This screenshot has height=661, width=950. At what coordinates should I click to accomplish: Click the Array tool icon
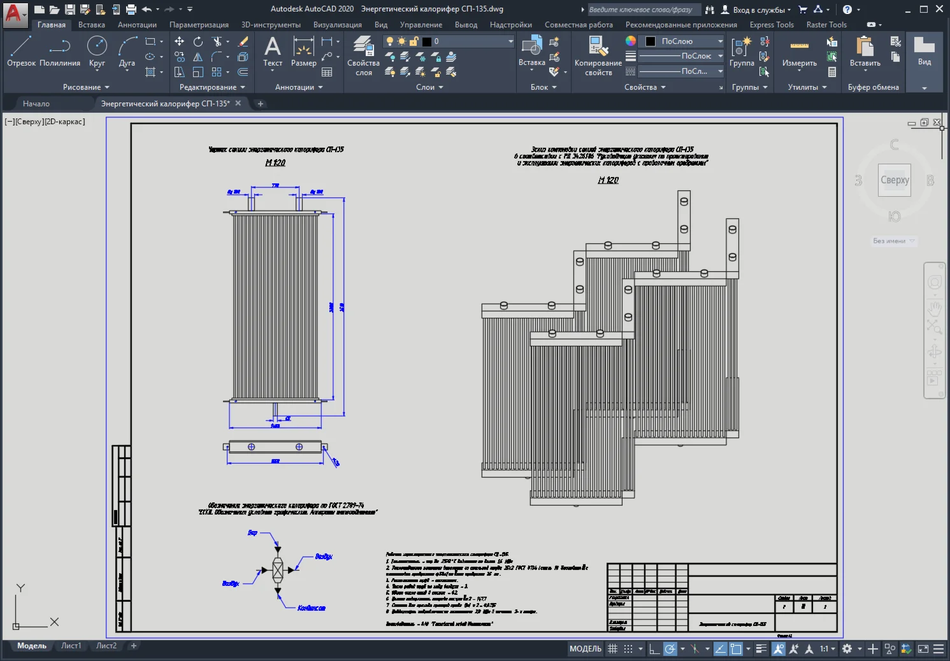point(217,72)
